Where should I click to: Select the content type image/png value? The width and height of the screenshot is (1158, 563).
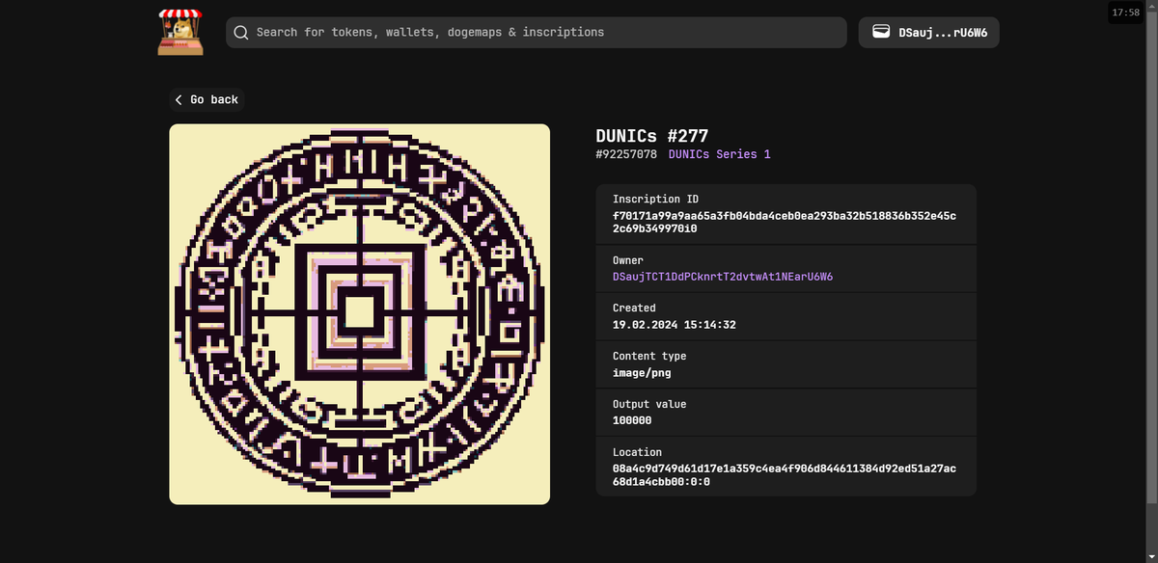click(x=644, y=373)
